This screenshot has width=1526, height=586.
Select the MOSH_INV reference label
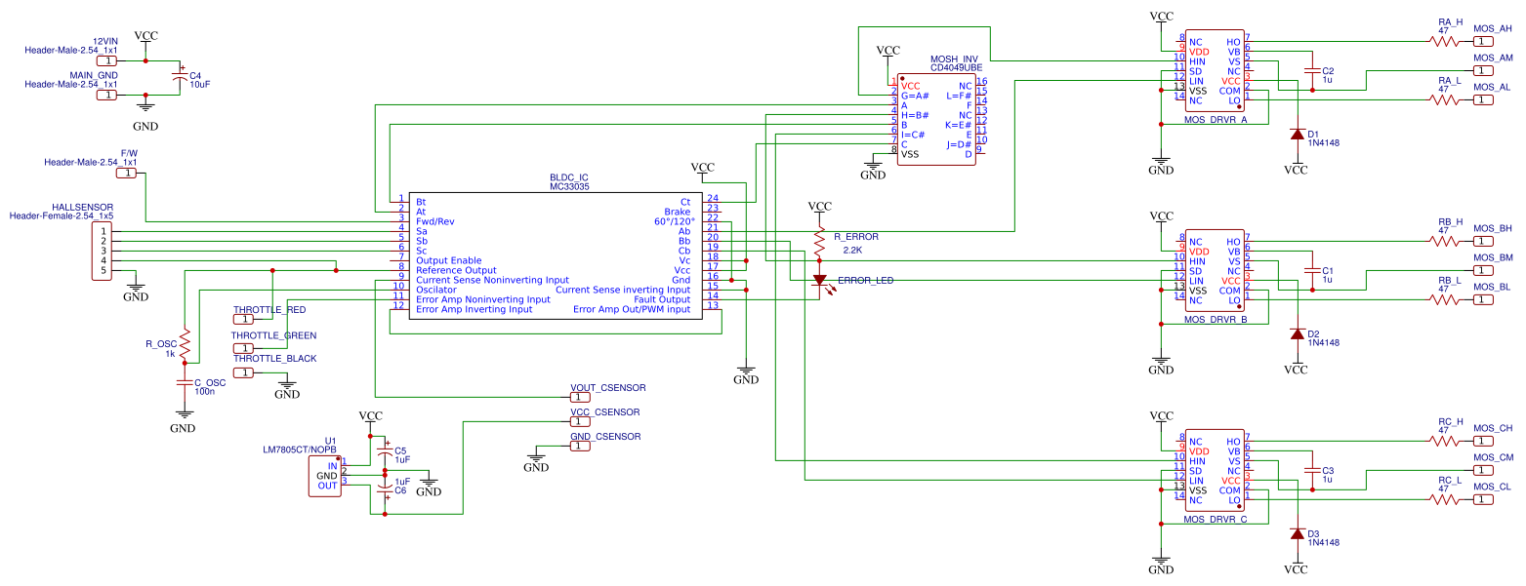952,59
